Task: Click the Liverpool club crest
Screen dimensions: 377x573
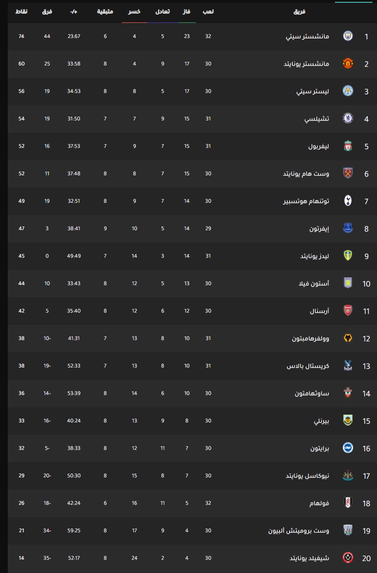Action: tap(348, 146)
